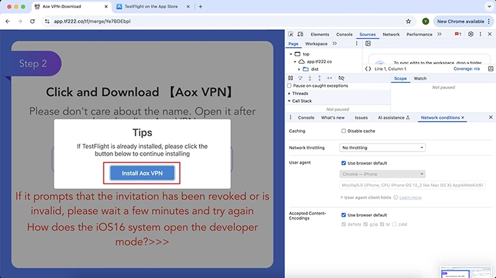Expand the Threads section

pyautogui.click(x=289, y=93)
